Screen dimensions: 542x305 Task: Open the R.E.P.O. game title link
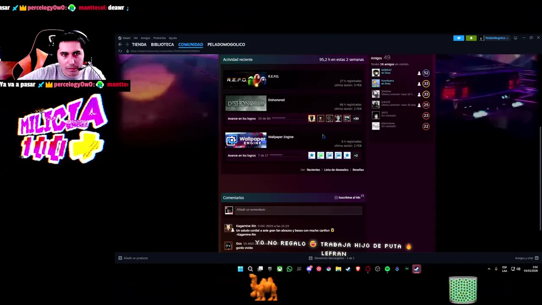274,76
